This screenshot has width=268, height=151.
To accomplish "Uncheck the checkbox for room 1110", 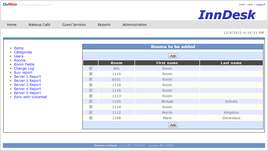I will pyautogui.click(x=91, y=74).
